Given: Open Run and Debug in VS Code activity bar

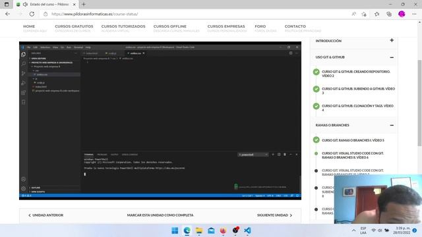Looking at the screenshot, I should point(24,83).
